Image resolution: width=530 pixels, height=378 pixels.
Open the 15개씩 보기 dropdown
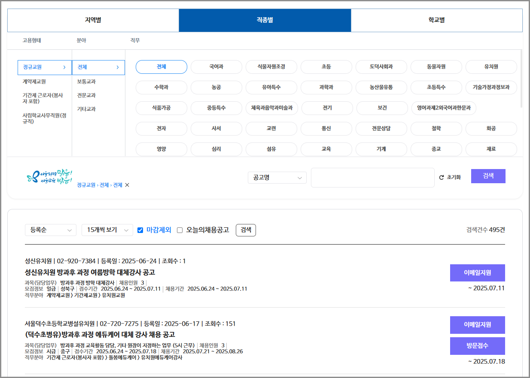107,230
